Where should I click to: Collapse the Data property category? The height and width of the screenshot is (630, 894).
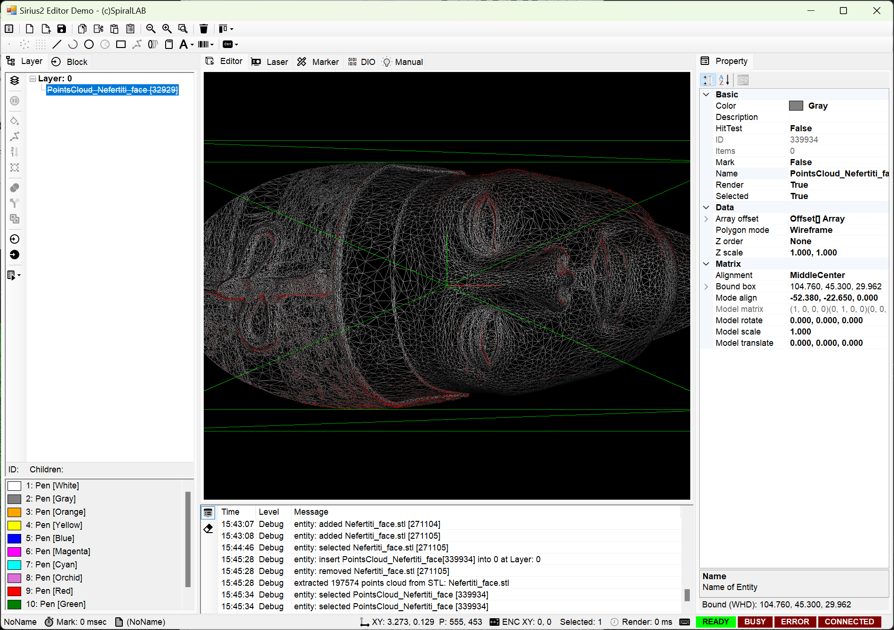pyautogui.click(x=706, y=207)
